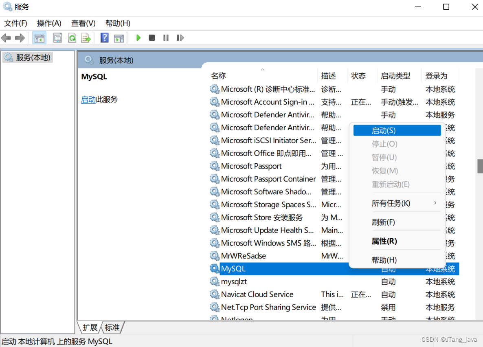Choose 启动(S) in the context menu

pyautogui.click(x=397, y=130)
